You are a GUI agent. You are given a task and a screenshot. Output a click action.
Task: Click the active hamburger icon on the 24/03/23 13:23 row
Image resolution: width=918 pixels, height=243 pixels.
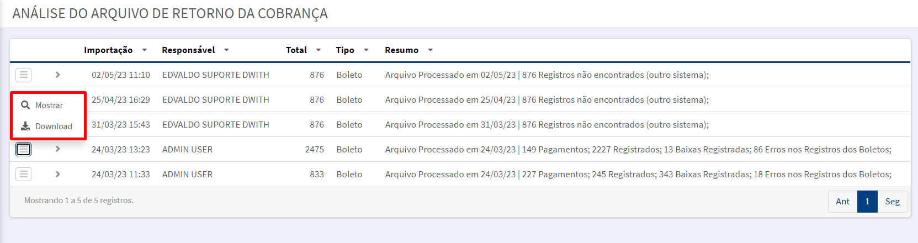[23, 149]
